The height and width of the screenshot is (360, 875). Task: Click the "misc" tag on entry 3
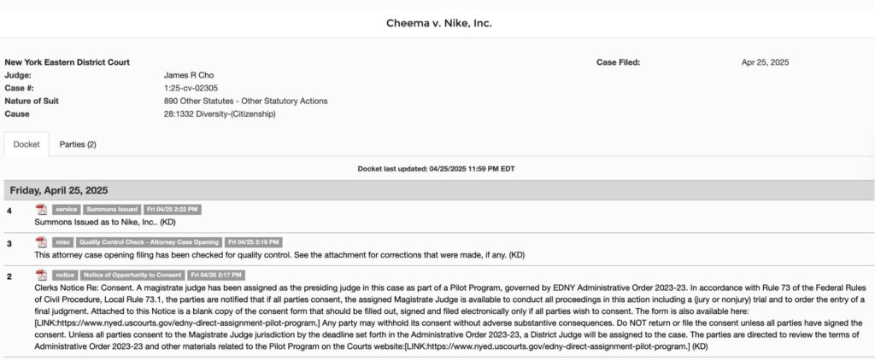point(63,242)
